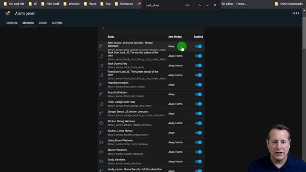The width and height of the screenshot is (306, 172).
Task: Select Kitchen Dining Windows entity name
Action: coord(121,121)
